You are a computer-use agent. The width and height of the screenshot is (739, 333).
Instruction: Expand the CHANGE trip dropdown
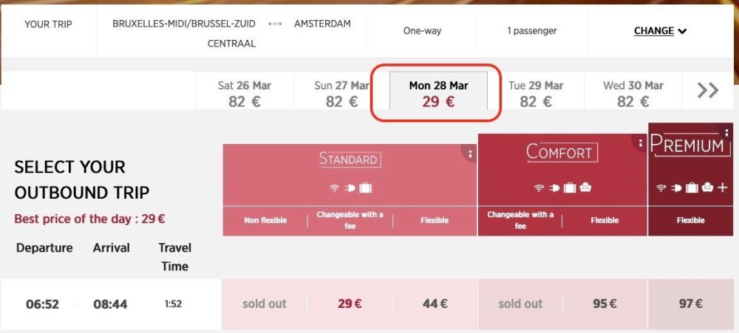click(x=661, y=31)
